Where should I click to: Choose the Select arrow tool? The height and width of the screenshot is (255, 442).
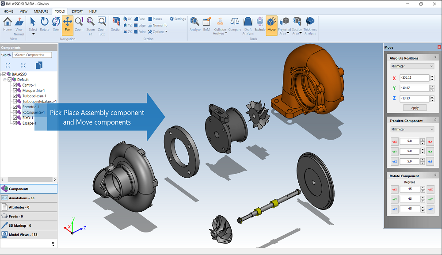[x=33, y=22]
